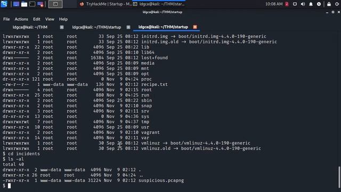Show notifications via the bell icon

pos(311,4)
